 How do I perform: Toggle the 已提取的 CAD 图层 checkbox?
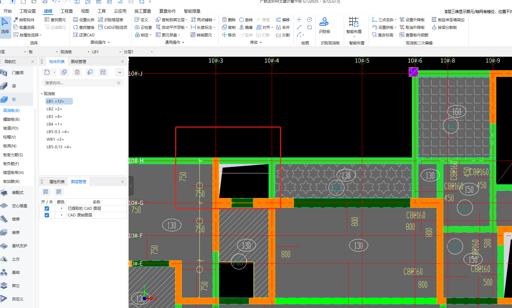tap(47, 209)
